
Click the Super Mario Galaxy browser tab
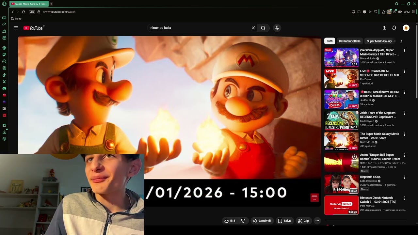click(x=29, y=4)
